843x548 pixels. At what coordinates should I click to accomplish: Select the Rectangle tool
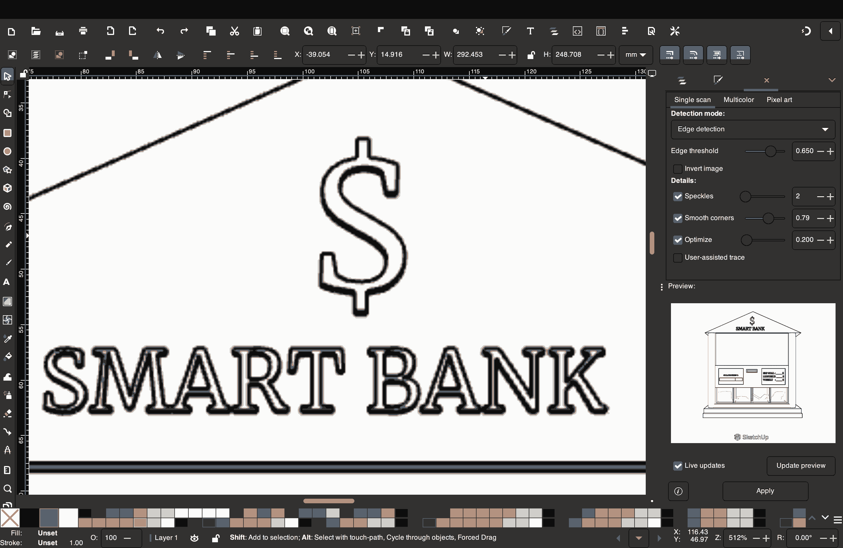pos(7,133)
